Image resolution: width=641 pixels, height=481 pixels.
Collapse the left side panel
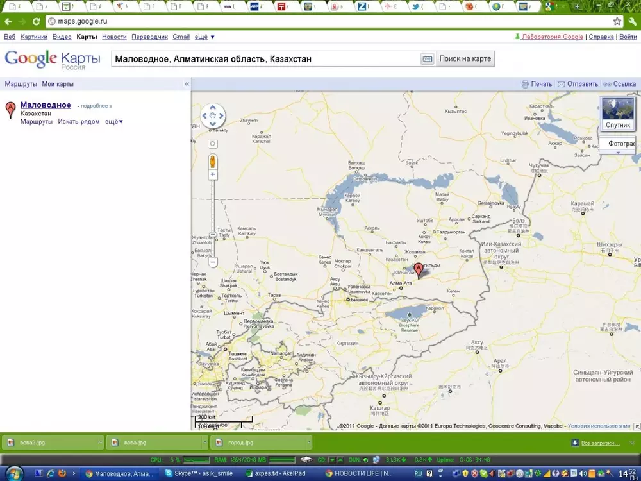(x=187, y=84)
